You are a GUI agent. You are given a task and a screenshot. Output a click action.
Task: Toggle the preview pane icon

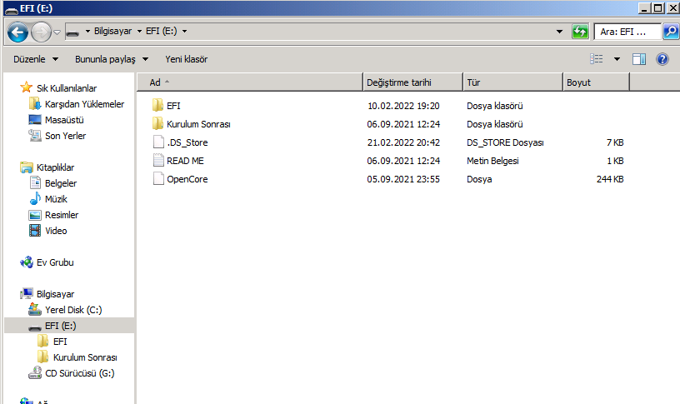point(639,59)
